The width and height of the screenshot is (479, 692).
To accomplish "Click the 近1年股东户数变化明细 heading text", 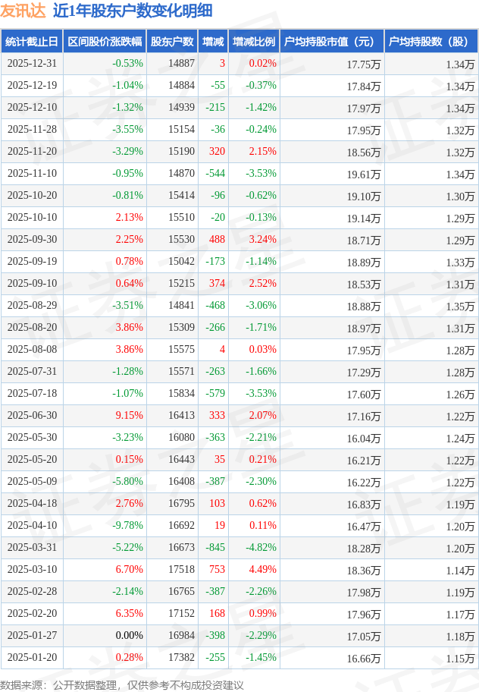I will 133,11.
